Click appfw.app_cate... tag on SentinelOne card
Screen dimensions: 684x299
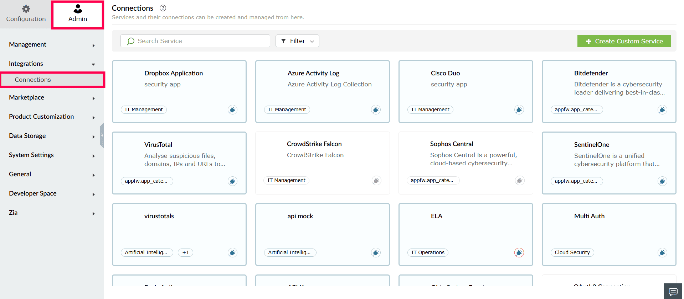(x=577, y=181)
